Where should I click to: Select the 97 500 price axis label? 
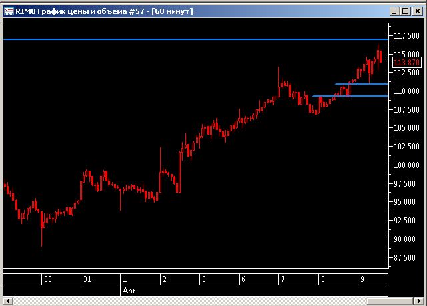405,184
